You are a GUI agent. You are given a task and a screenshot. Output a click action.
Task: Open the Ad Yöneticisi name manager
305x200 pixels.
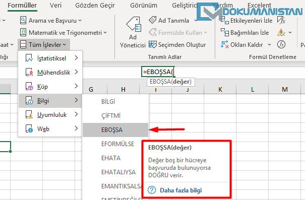pos(133,32)
